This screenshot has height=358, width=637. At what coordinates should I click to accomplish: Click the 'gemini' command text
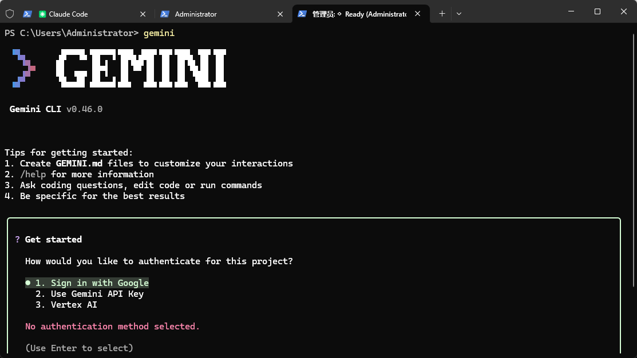[159, 33]
